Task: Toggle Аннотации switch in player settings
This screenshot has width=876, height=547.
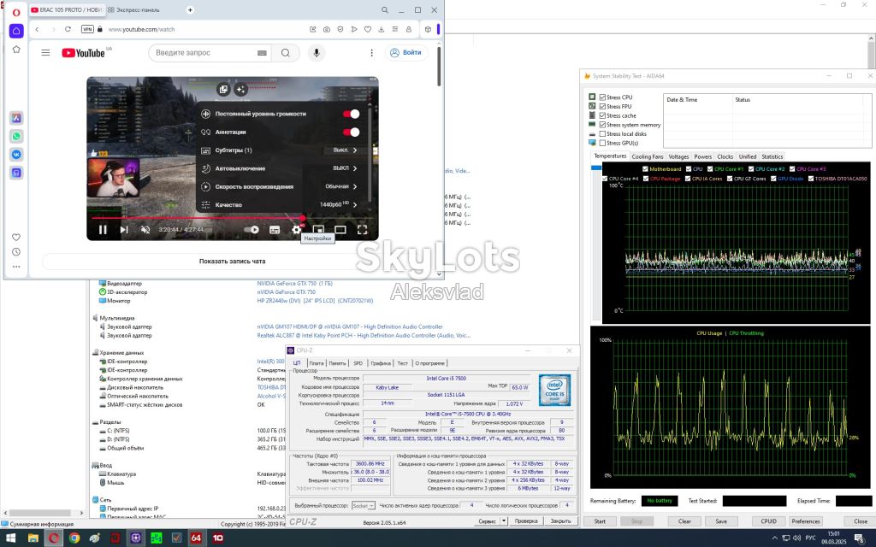Action: click(x=351, y=132)
